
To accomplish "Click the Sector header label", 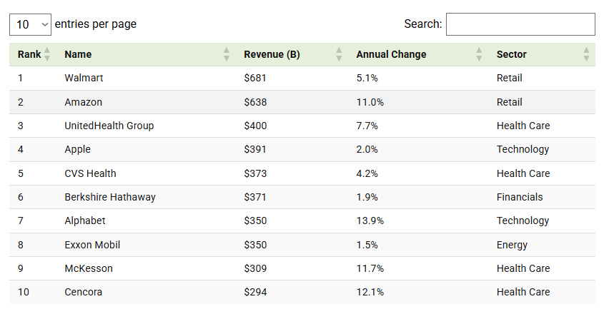I will point(511,54).
